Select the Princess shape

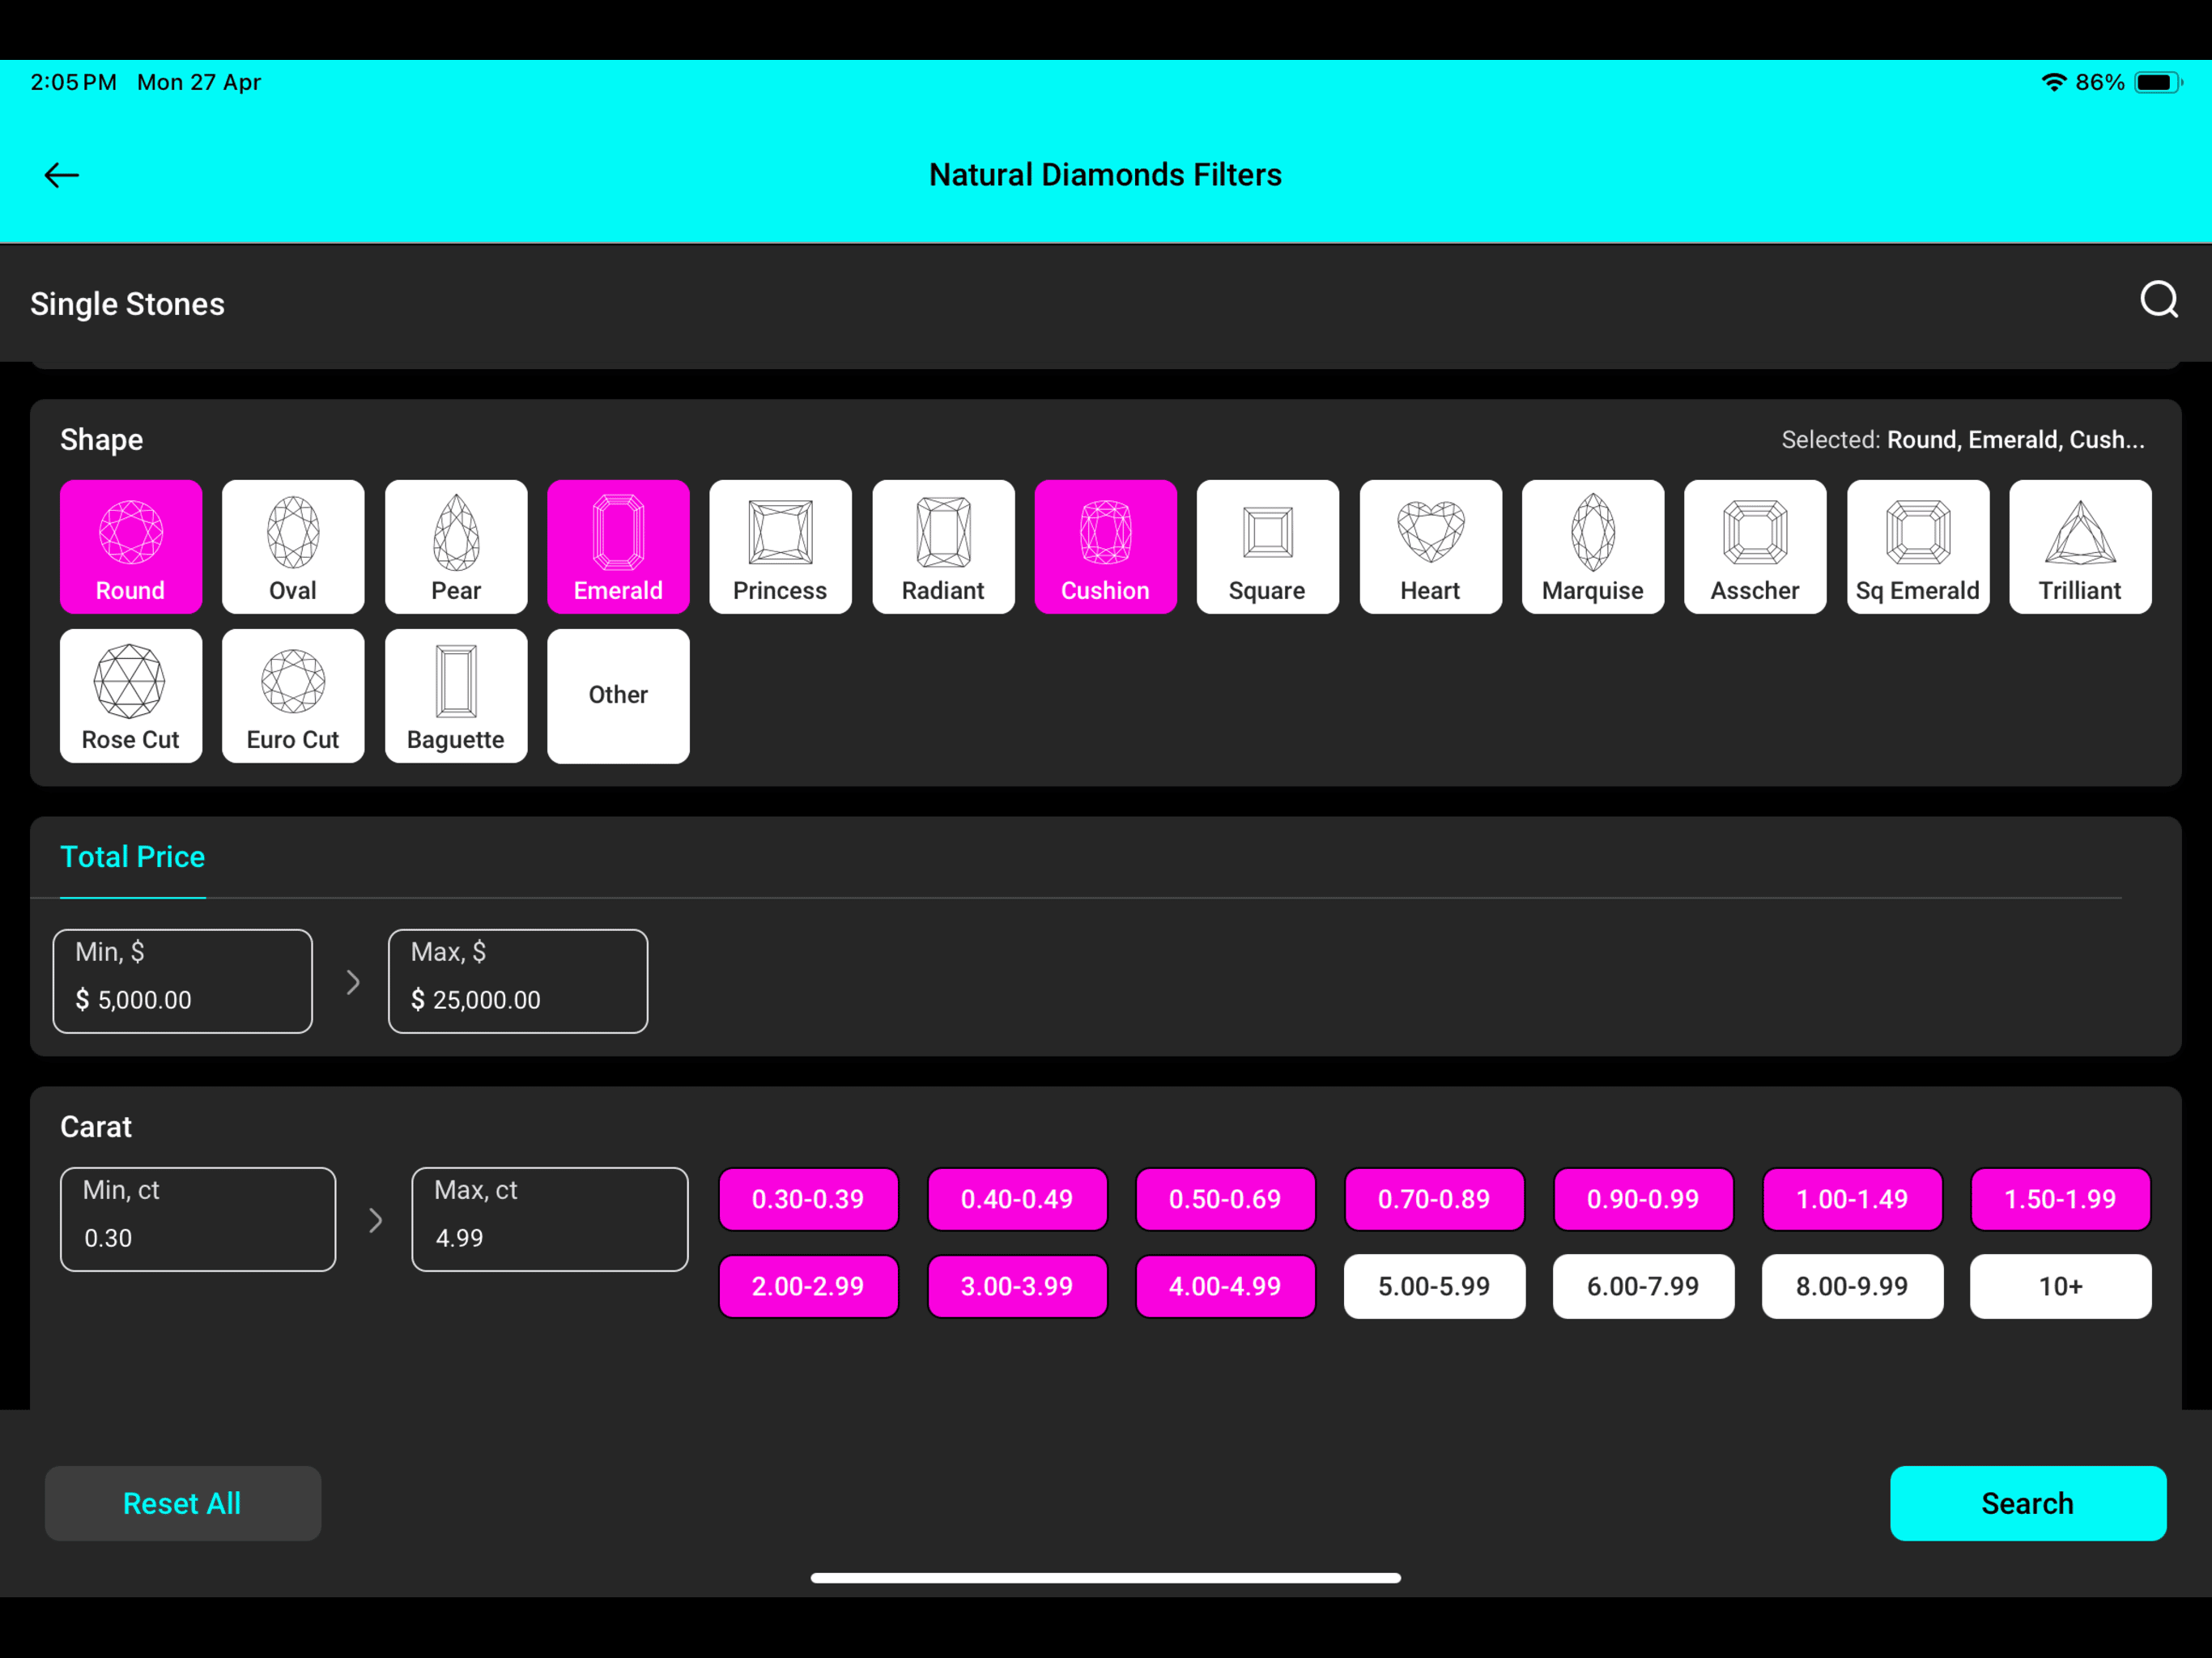coord(780,546)
